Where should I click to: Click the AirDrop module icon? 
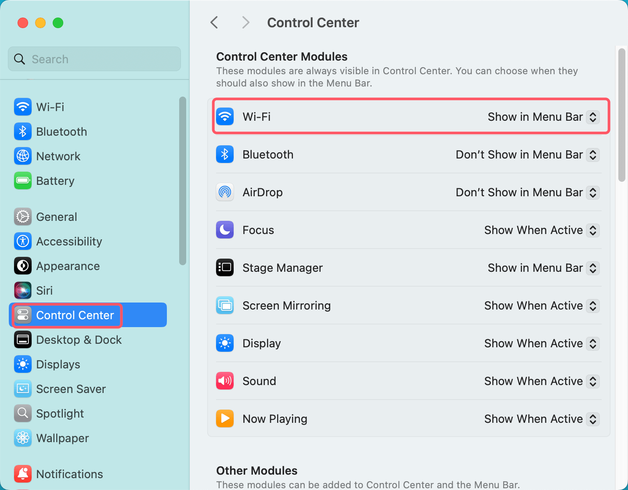[225, 192]
